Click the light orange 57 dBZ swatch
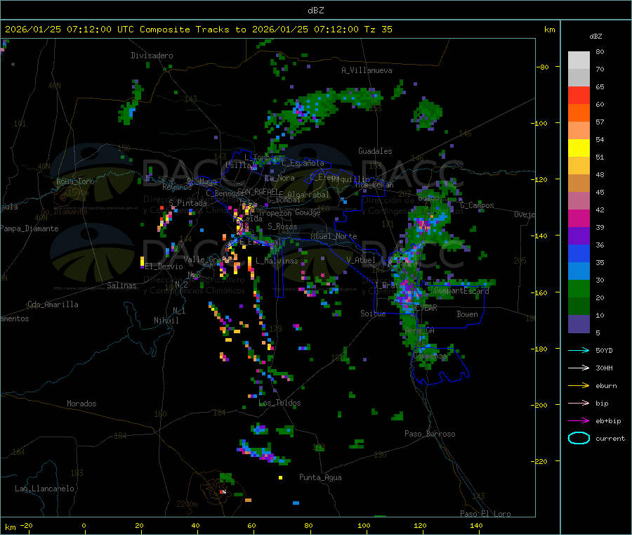 [x=579, y=130]
